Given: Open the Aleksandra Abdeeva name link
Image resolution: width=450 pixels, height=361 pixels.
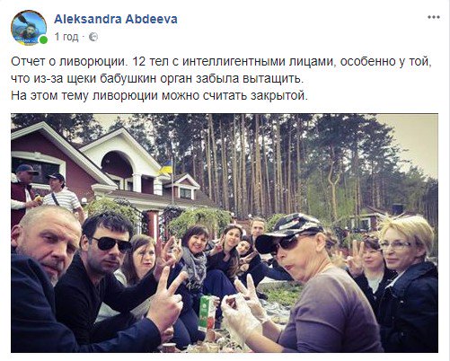Looking at the screenshot, I should coord(116,19).
